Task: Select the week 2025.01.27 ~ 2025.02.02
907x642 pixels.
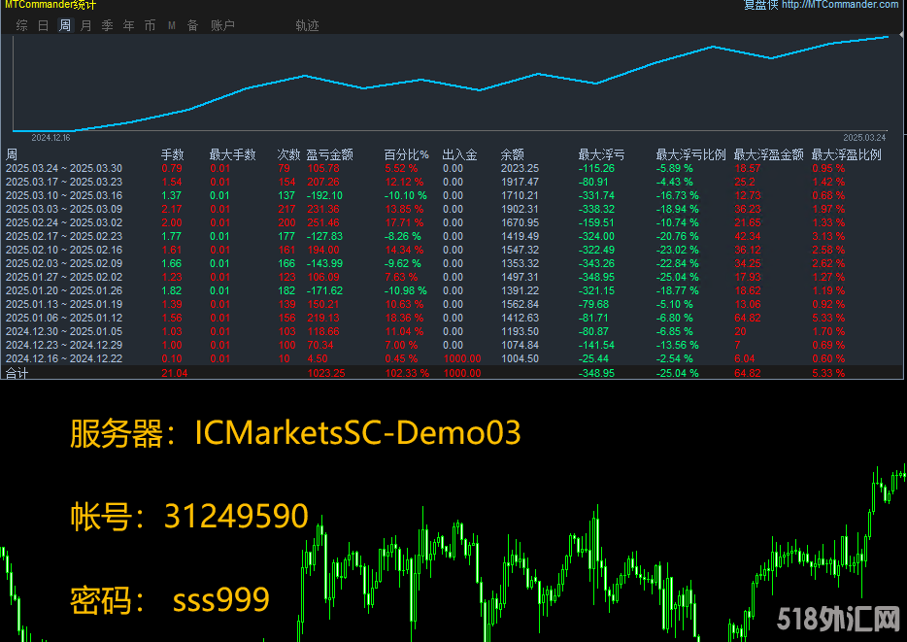Action: click(x=452, y=277)
